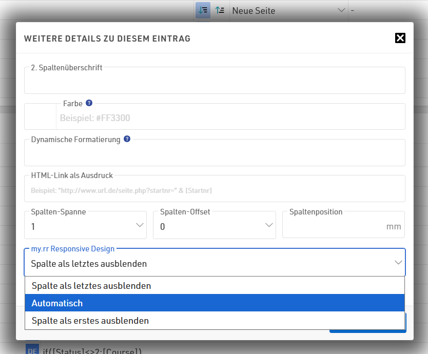Screen dimensions: 428x354
Task: Click into the Dynamische Formatierung field
Action: pyautogui.click(x=215, y=154)
